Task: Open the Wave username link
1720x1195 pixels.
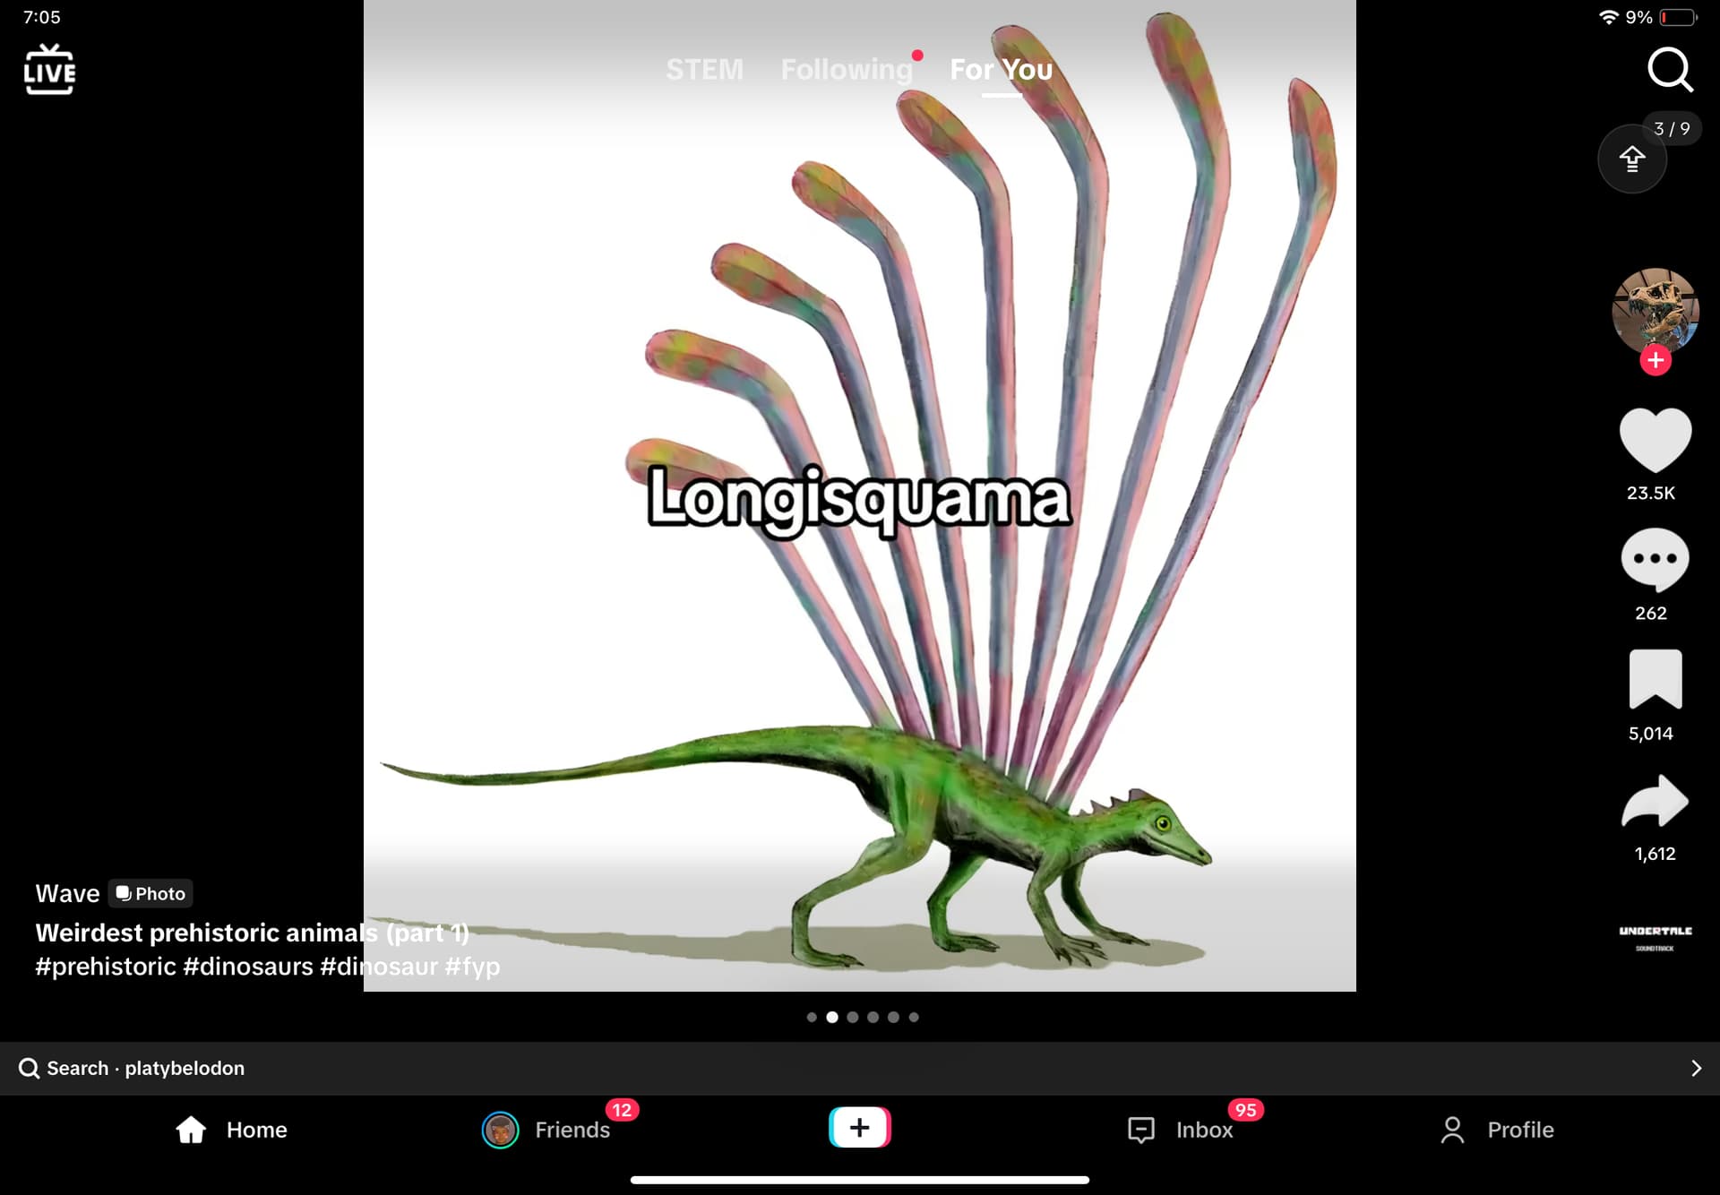Action: point(67,893)
